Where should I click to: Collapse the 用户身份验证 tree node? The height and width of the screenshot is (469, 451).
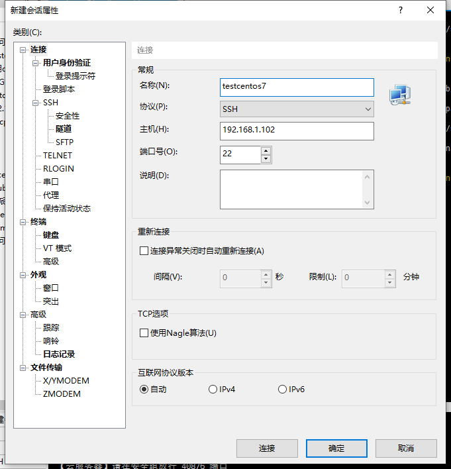(x=35, y=63)
